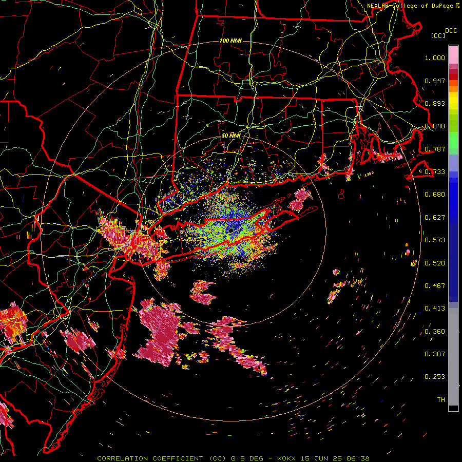Click the 1.000 color scale value

pyautogui.click(x=435, y=57)
